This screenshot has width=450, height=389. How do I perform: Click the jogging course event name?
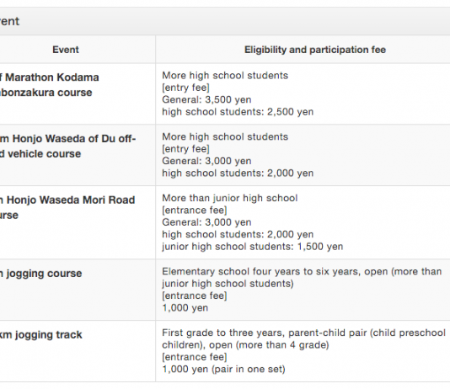(x=41, y=274)
